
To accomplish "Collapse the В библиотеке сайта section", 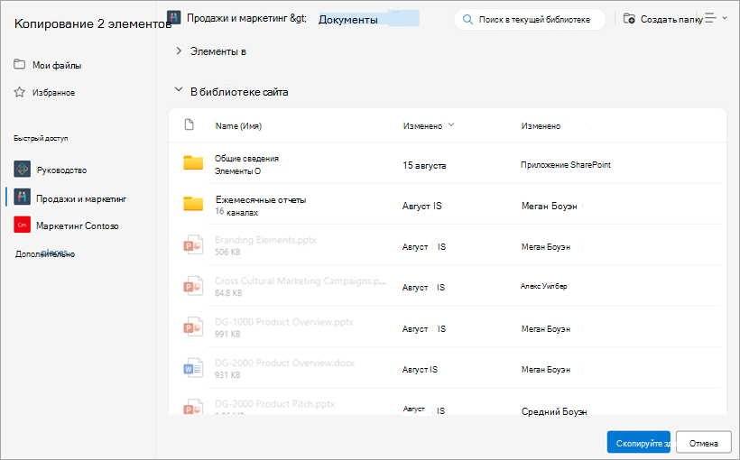I will point(179,89).
